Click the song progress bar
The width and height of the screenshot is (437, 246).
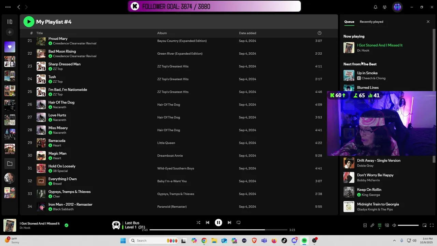click(x=218, y=230)
